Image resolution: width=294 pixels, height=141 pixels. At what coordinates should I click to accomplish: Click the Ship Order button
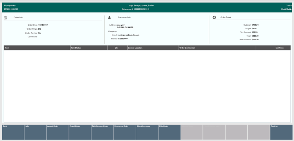[169, 132]
